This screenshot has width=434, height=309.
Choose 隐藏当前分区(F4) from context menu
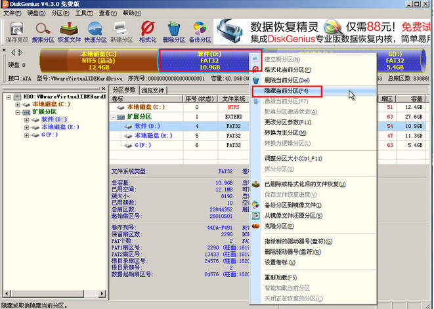click(313, 91)
